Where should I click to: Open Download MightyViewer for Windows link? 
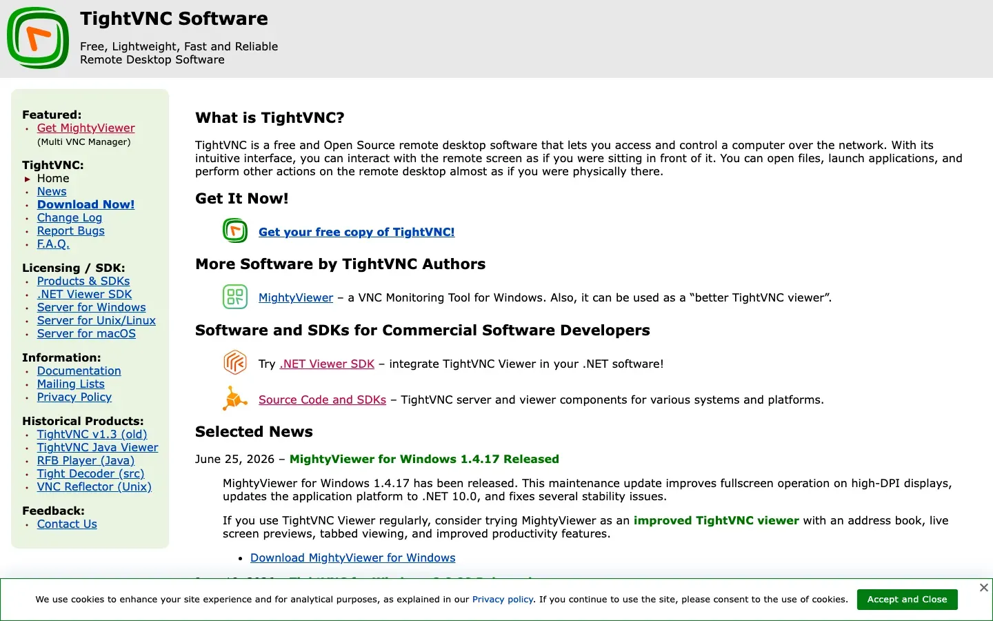(x=353, y=558)
